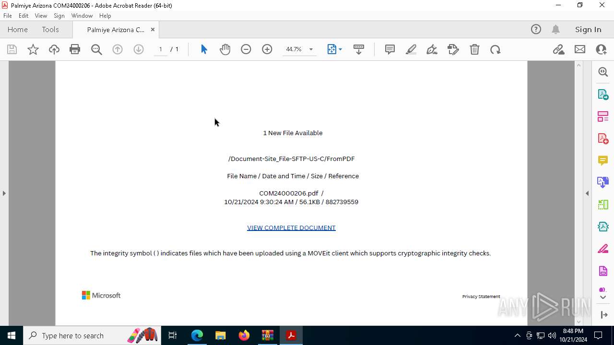Open Organize Pages tool in sidebar
This screenshot has height=345, width=614.
coord(603,116)
